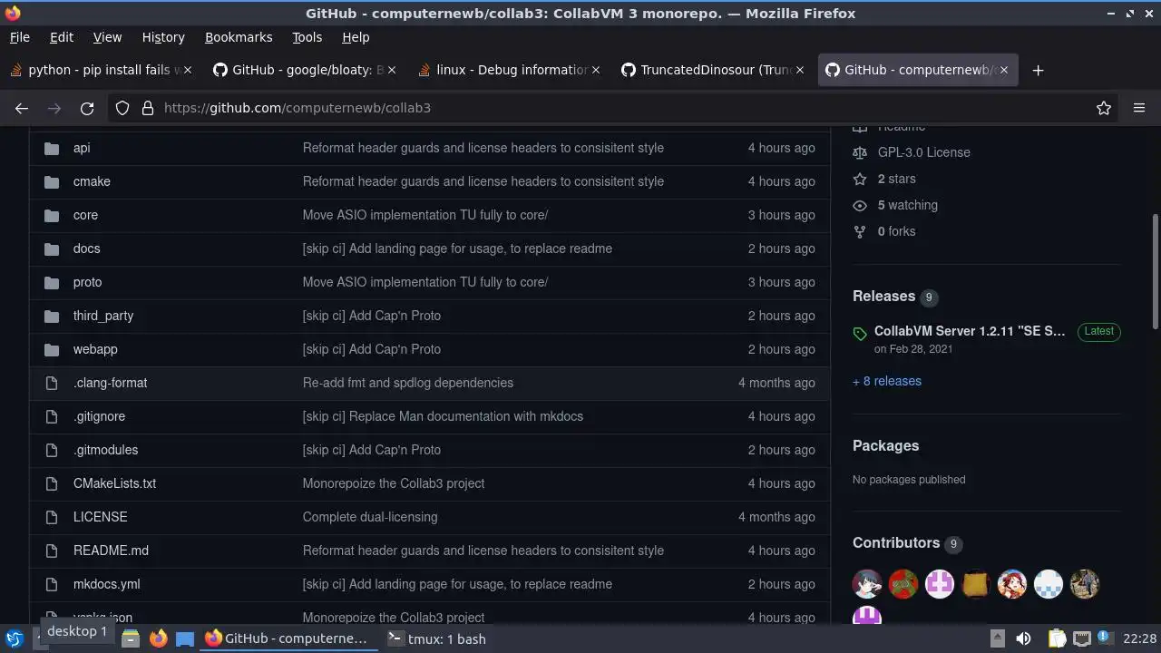Click the fork icon beside 0 forks

tap(860, 231)
